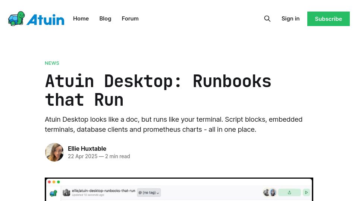Click the runbook owner avatar icon
The width and height of the screenshot is (358, 201).
click(66, 192)
